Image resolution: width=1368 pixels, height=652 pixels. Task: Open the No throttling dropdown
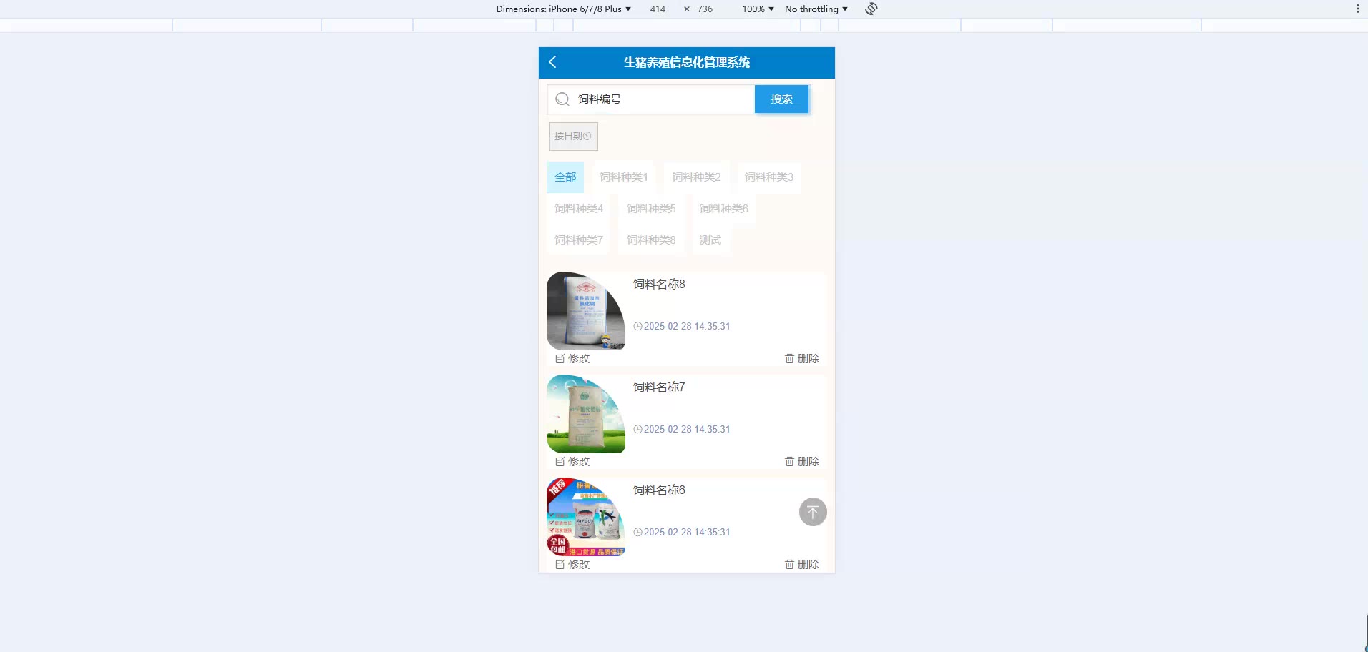click(816, 9)
